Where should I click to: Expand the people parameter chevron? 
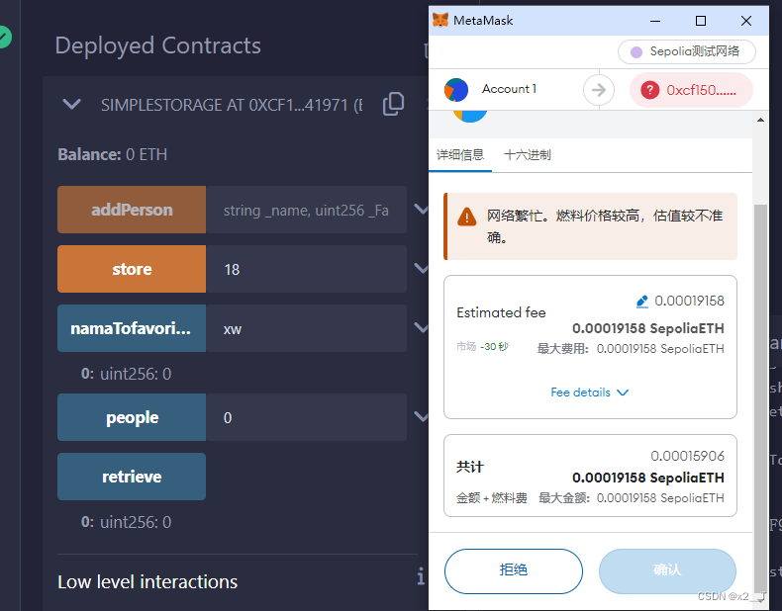pos(422,417)
